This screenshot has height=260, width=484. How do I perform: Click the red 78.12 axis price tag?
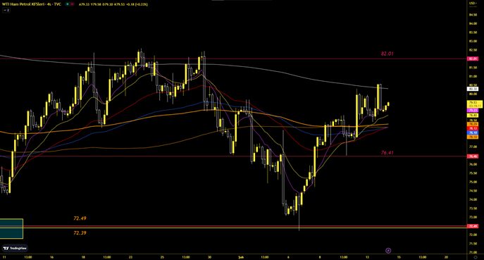click(473, 128)
